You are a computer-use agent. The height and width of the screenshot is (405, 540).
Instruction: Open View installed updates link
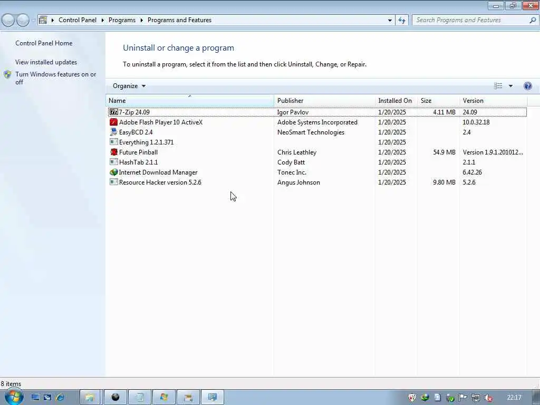[46, 62]
